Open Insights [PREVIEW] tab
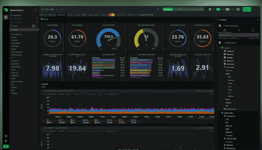 pyautogui.click(x=145, y=15)
